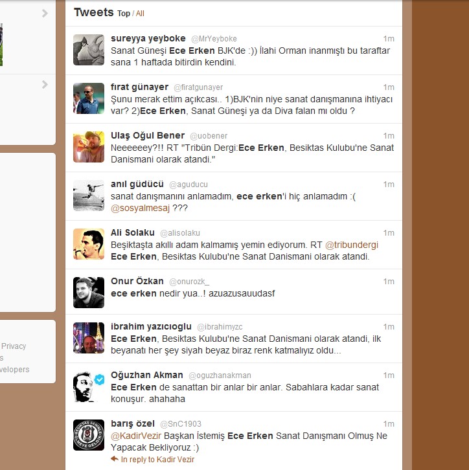Open the Ulaş Oğul Bener name link

point(148,135)
